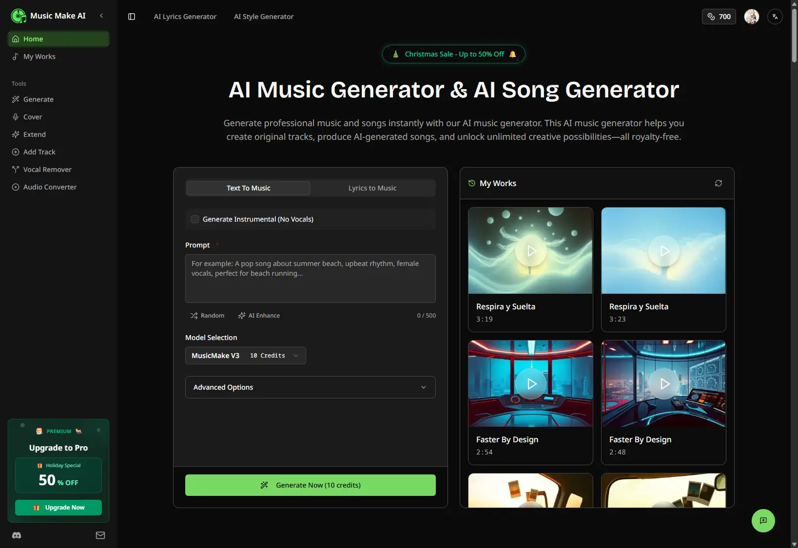Expand the Advanced Options section
The image size is (798, 548).
(x=310, y=387)
